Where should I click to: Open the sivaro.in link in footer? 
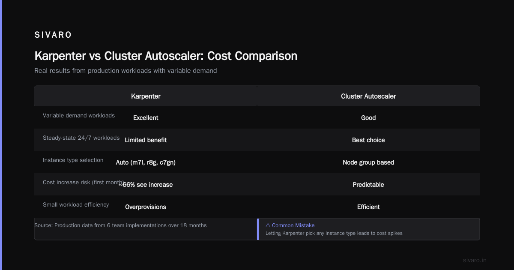(475, 260)
